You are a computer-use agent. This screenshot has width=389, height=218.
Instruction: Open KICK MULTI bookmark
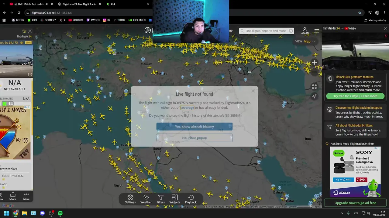point(137,20)
